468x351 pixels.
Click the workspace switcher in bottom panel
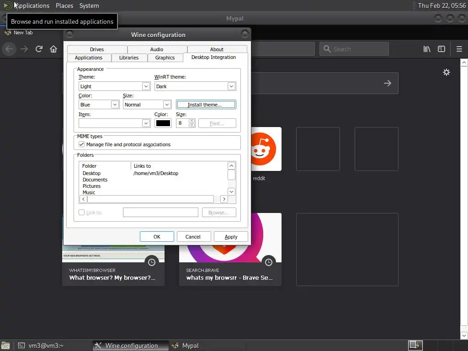[x=415, y=346]
